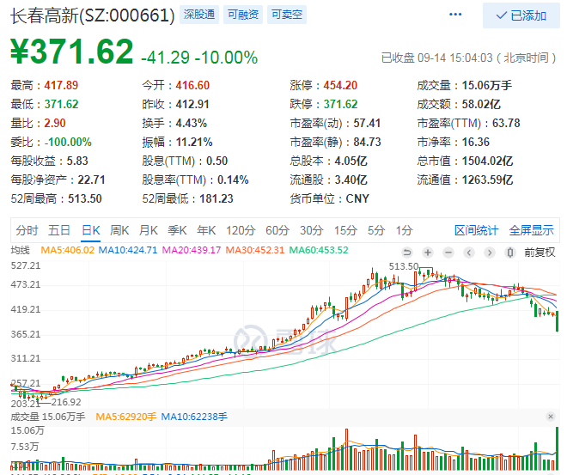Screen dimensions: 567x475
Task: Click the 市盈率(TTM) value 63.78
Action: click(506, 124)
